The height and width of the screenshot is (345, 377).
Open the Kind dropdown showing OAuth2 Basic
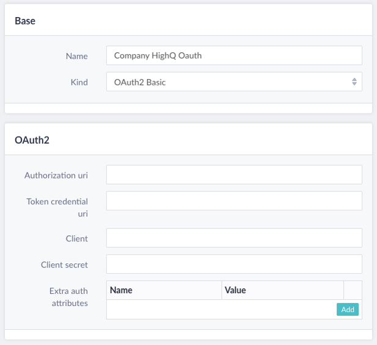(x=227, y=82)
